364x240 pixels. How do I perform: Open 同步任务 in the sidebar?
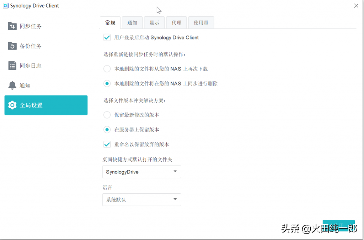tap(46, 26)
